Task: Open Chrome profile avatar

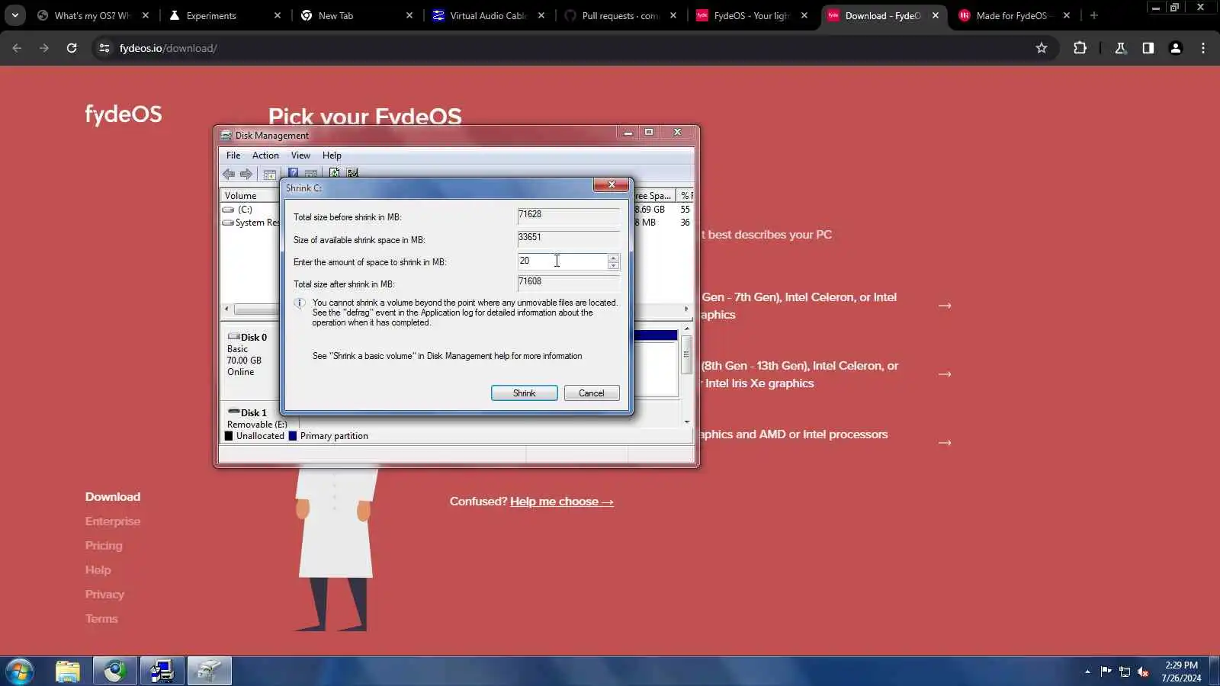Action: [1175, 48]
